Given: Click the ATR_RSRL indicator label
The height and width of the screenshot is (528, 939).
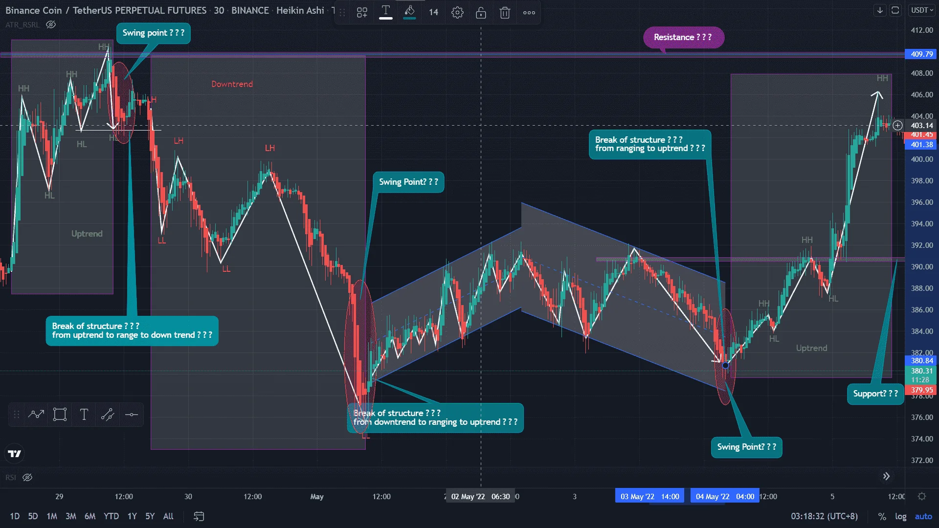Looking at the screenshot, I should (22, 24).
